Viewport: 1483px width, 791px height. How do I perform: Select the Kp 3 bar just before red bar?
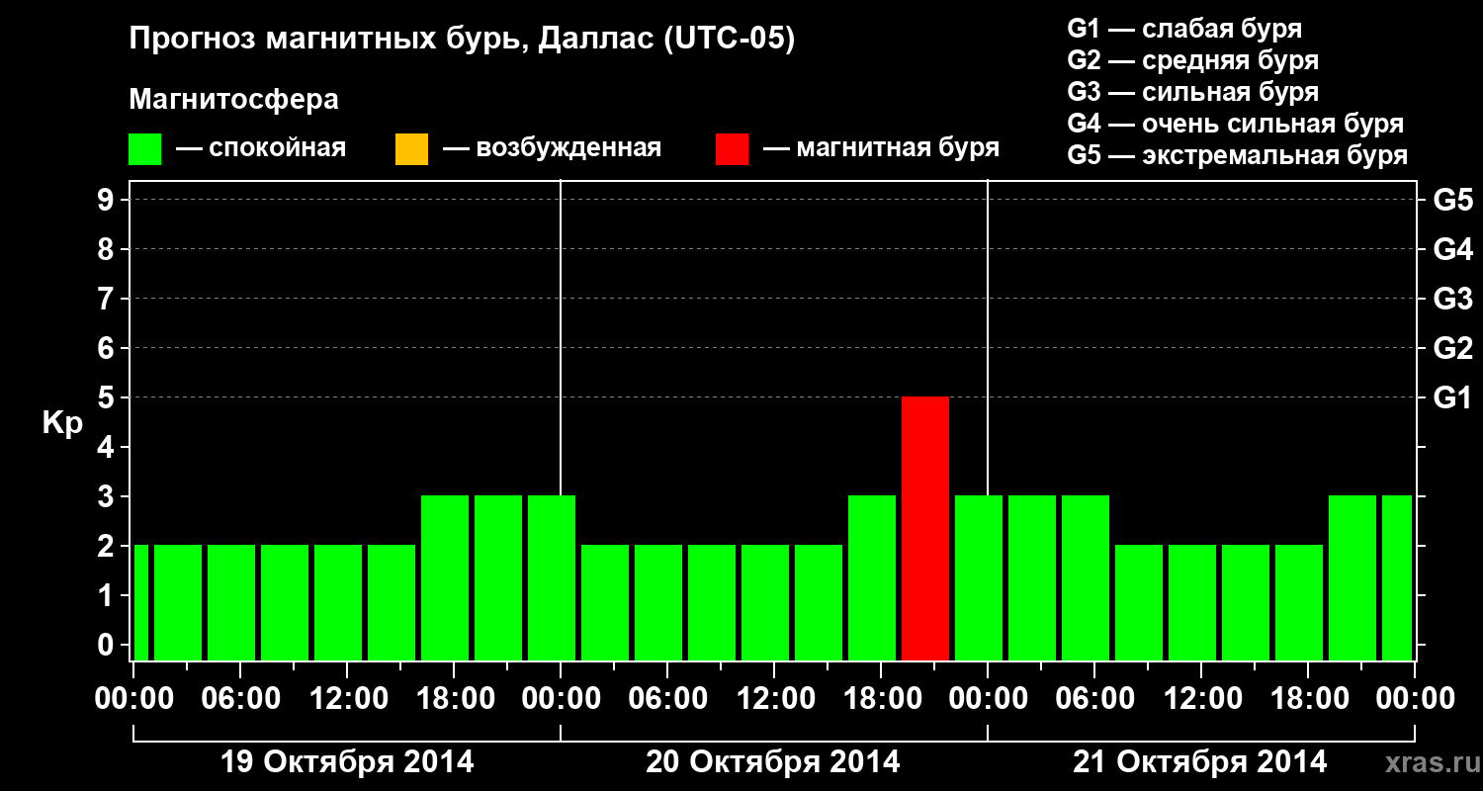point(872,577)
